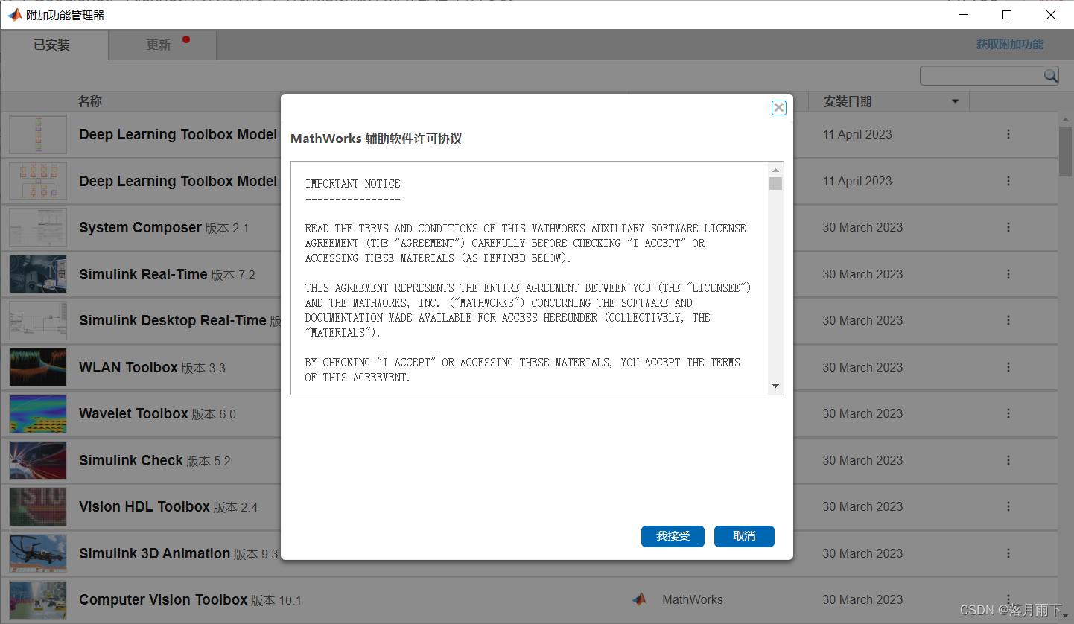Click the search magnifier icon
Image resolution: width=1074 pixels, height=624 pixels.
pyautogui.click(x=1050, y=75)
